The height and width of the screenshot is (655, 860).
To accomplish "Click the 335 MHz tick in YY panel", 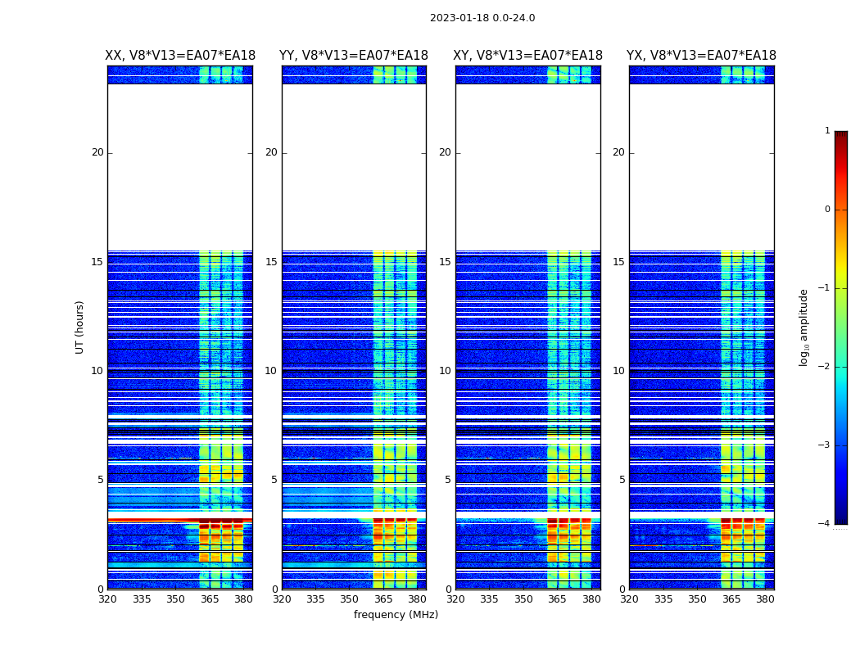I will point(315,599).
